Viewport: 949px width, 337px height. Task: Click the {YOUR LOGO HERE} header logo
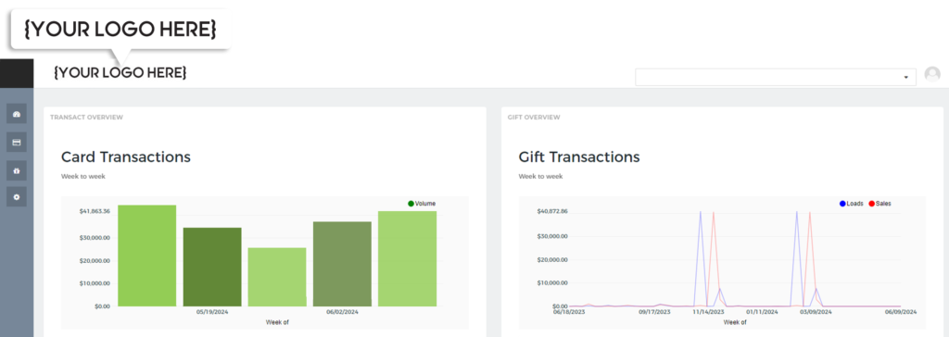120,73
